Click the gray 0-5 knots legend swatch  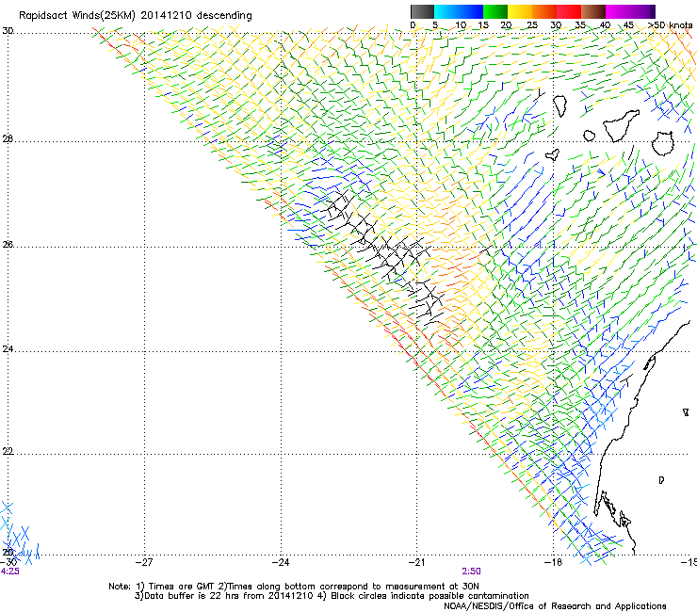(x=422, y=11)
